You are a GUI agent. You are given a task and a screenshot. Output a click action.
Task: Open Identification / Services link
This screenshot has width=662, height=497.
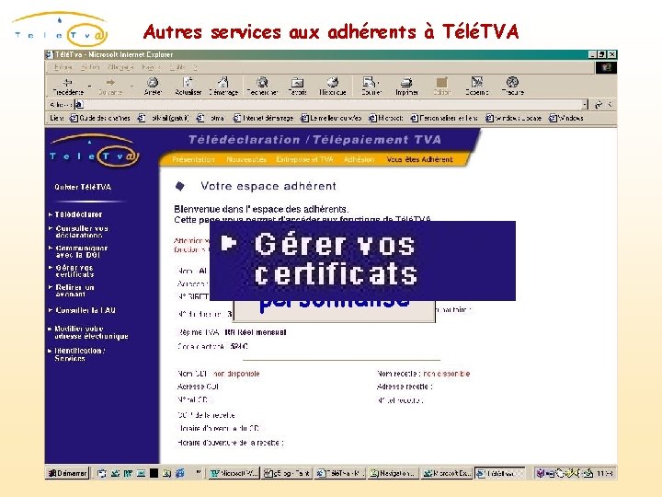(79, 354)
